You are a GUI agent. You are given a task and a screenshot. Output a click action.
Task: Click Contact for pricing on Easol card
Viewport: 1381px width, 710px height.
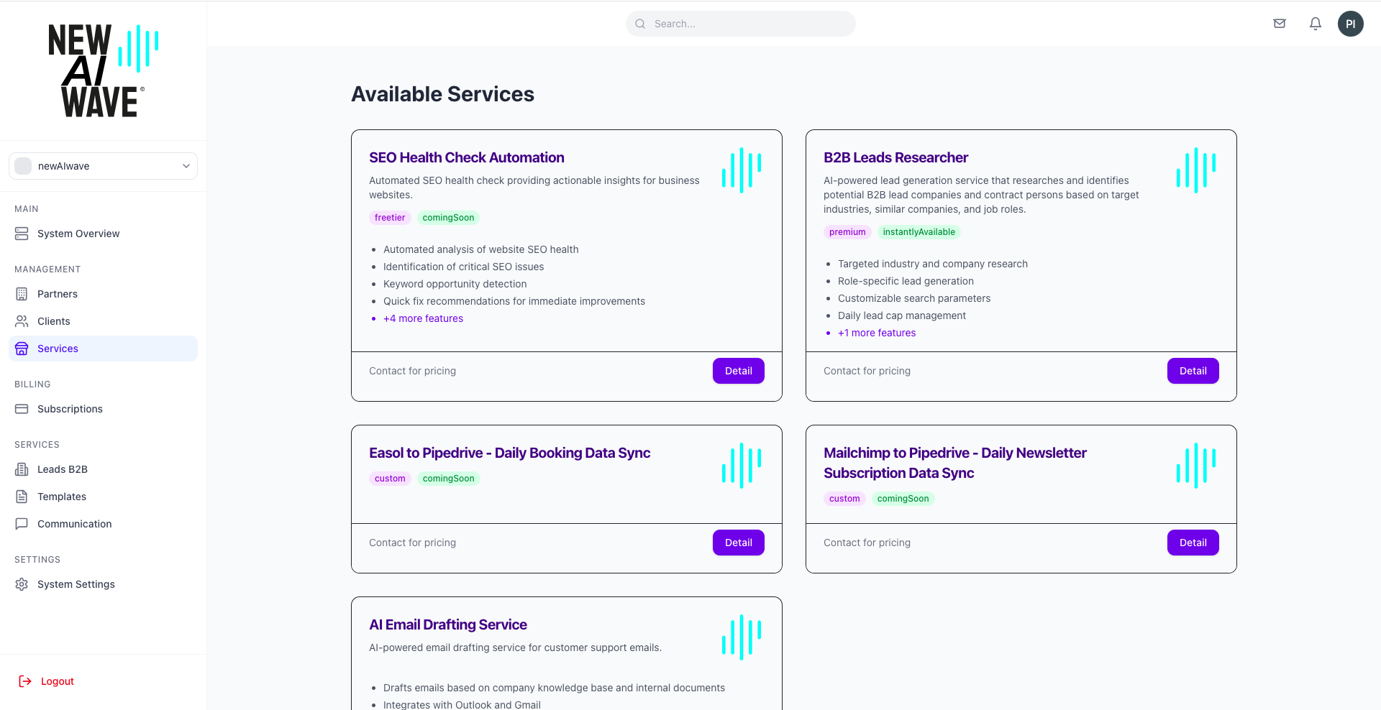click(x=412, y=543)
